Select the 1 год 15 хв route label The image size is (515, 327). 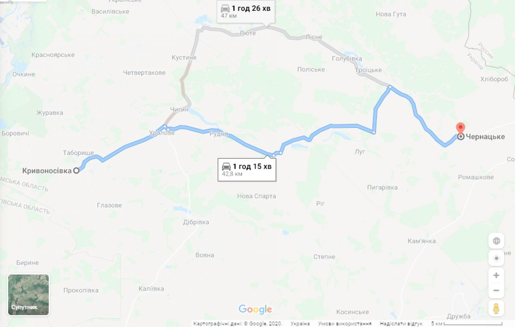247,169
